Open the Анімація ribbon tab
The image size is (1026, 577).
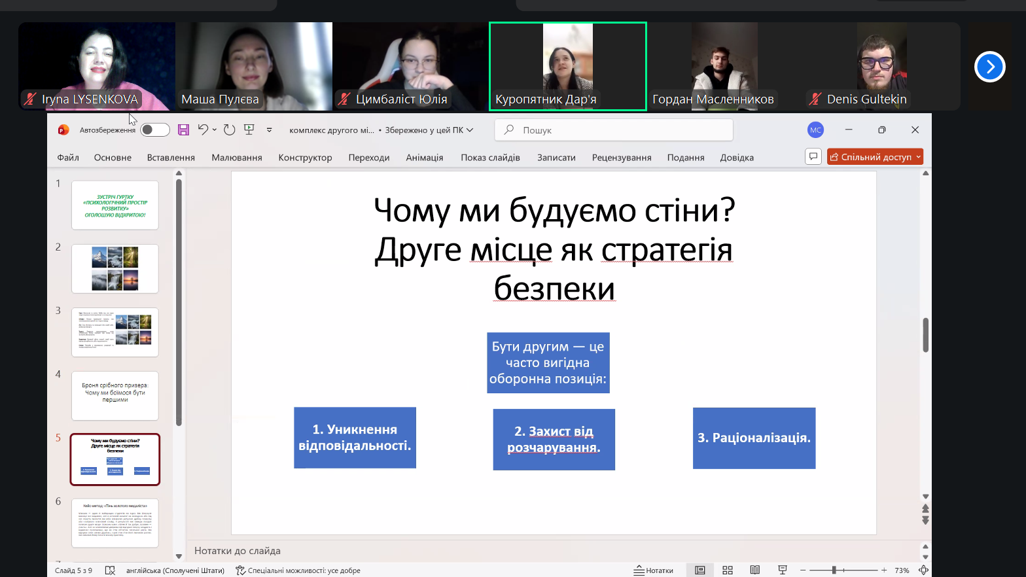(x=424, y=158)
